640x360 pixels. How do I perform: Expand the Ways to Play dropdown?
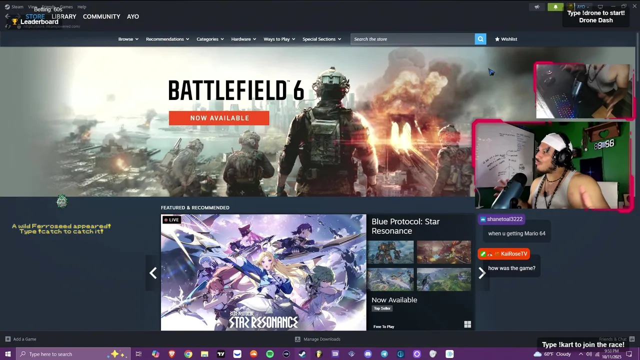click(279, 39)
